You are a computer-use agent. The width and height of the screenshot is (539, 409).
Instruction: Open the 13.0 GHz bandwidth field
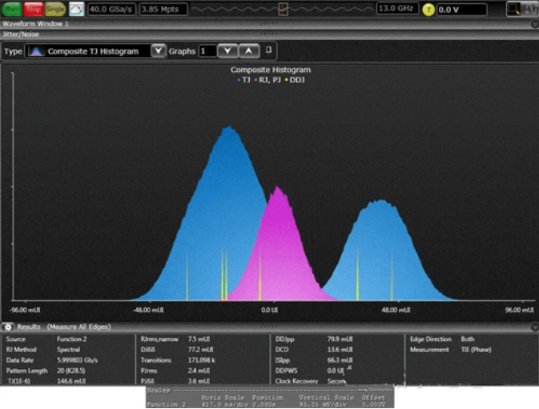click(x=397, y=8)
